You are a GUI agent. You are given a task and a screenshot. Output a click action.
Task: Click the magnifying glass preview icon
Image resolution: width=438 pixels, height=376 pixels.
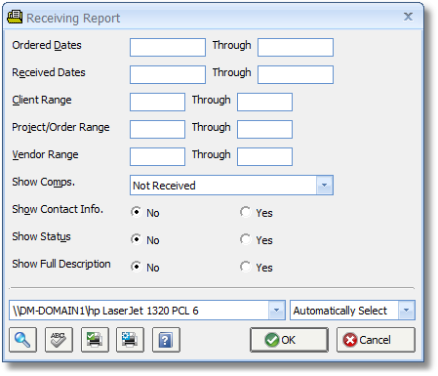click(22, 340)
